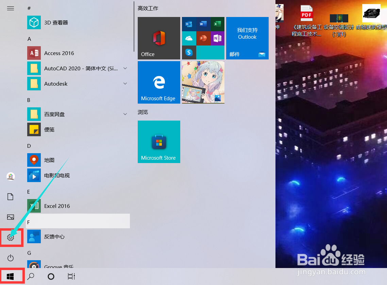Launch Groove 音乐 app
Screen dimensions: 387x285
pos(78,264)
